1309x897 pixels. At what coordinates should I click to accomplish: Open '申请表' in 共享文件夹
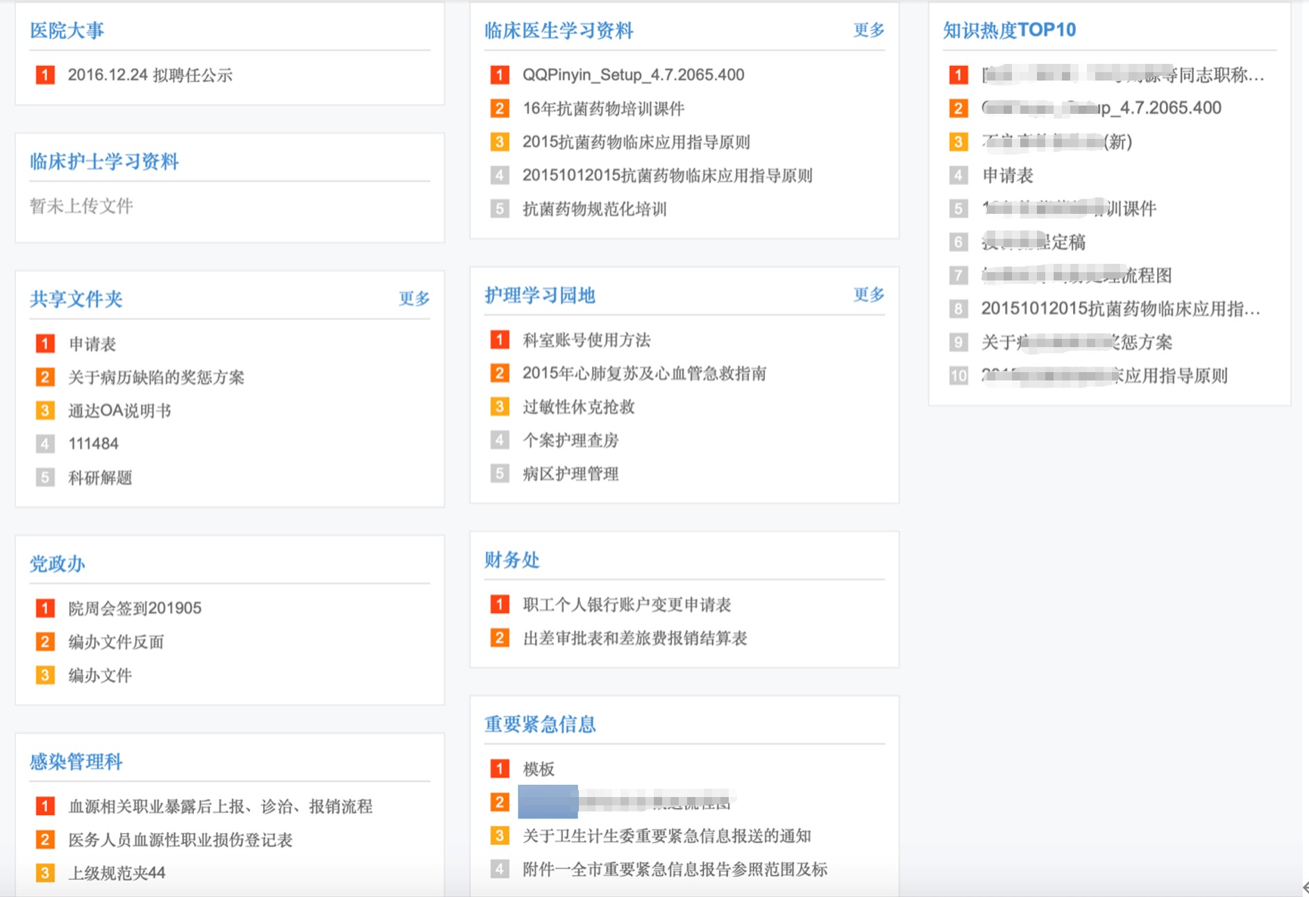[92, 344]
